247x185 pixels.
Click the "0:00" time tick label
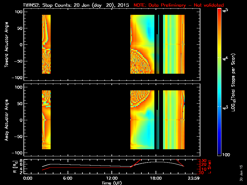tap(27, 178)
